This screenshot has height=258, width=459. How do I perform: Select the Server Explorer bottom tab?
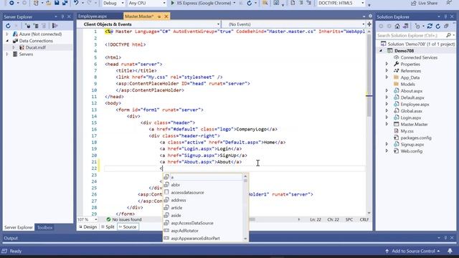(19, 227)
